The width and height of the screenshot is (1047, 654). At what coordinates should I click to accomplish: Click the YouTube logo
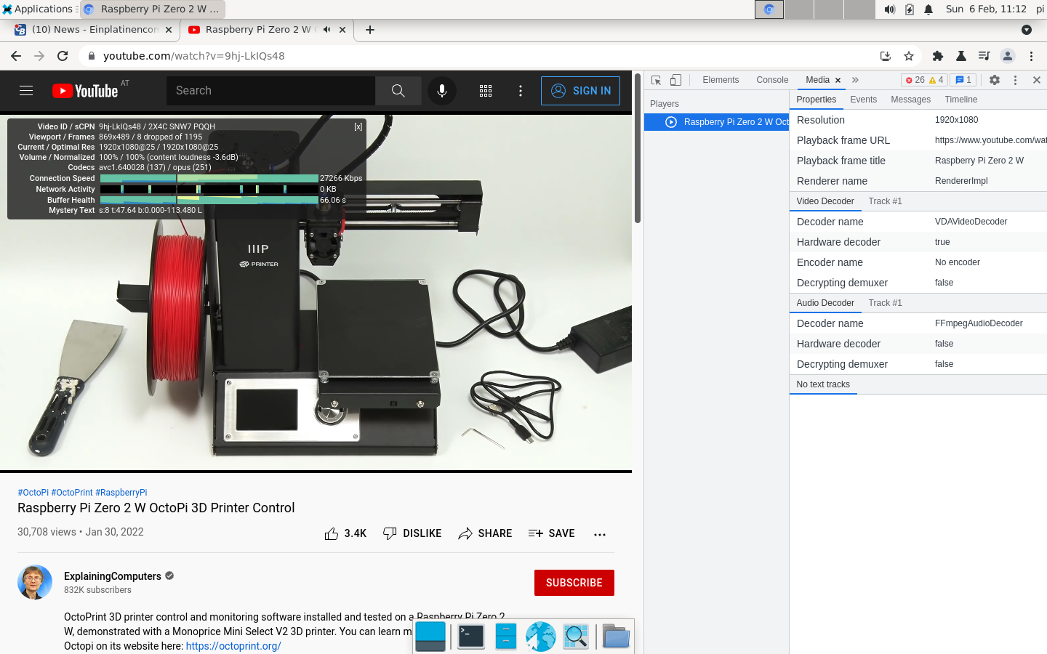pyautogui.click(x=85, y=91)
